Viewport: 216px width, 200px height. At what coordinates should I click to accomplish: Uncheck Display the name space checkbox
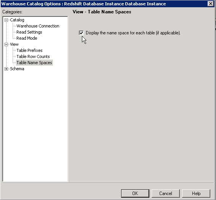pyautogui.click(x=81, y=33)
